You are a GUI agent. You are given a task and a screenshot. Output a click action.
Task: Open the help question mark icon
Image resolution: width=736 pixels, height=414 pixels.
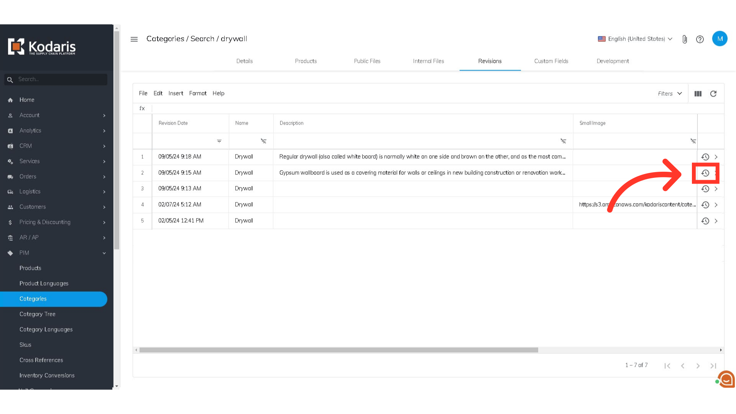pos(700,39)
